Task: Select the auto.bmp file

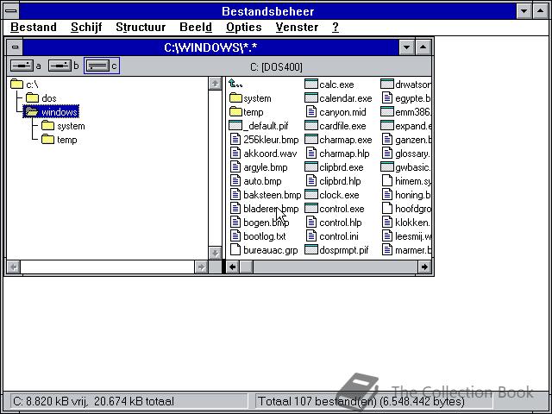Action: [x=255, y=181]
